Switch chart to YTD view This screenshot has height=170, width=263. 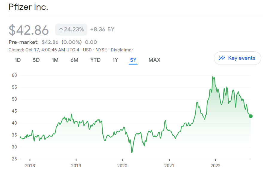(95, 60)
